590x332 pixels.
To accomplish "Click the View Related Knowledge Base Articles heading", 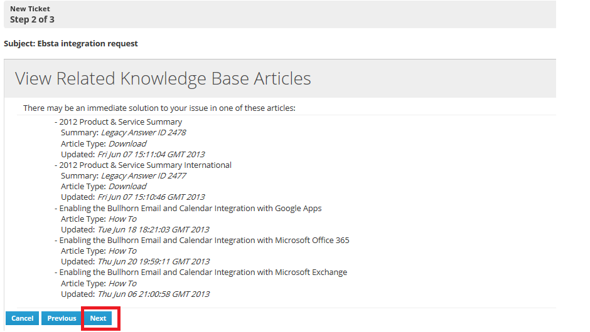I will point(163,78).
